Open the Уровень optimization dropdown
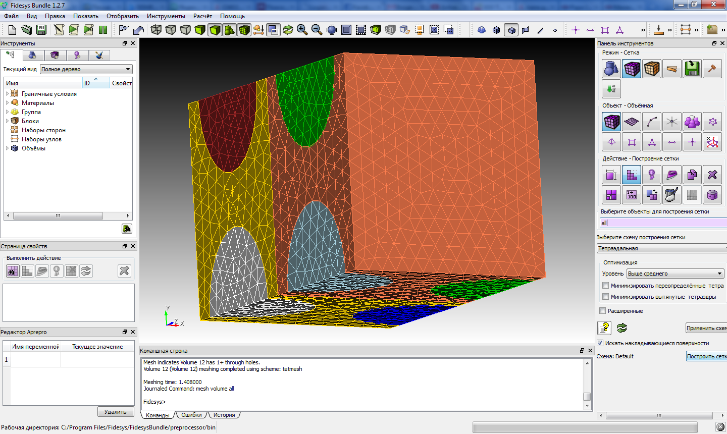 pyautogui.click(x=675, y=274)
